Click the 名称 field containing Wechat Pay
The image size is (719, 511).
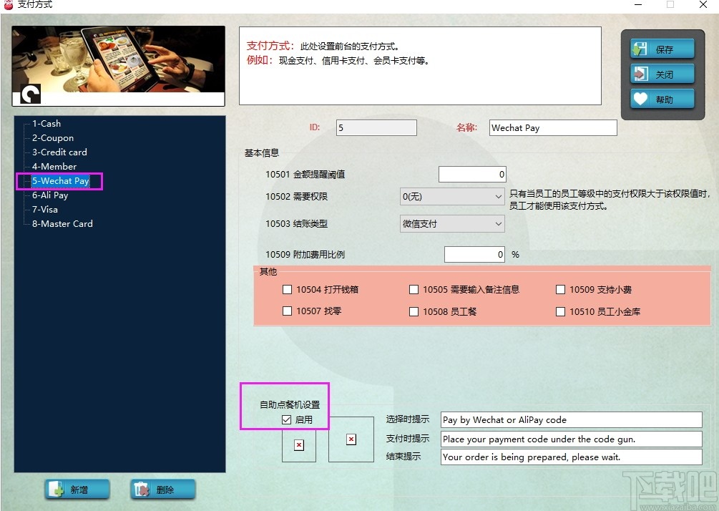coord(552,127)
